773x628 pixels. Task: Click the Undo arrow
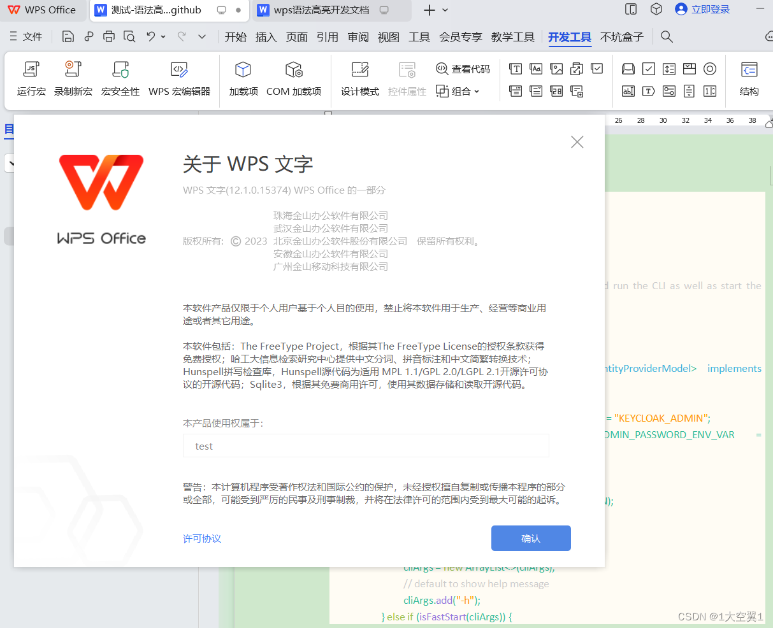[x=150, y=37]
